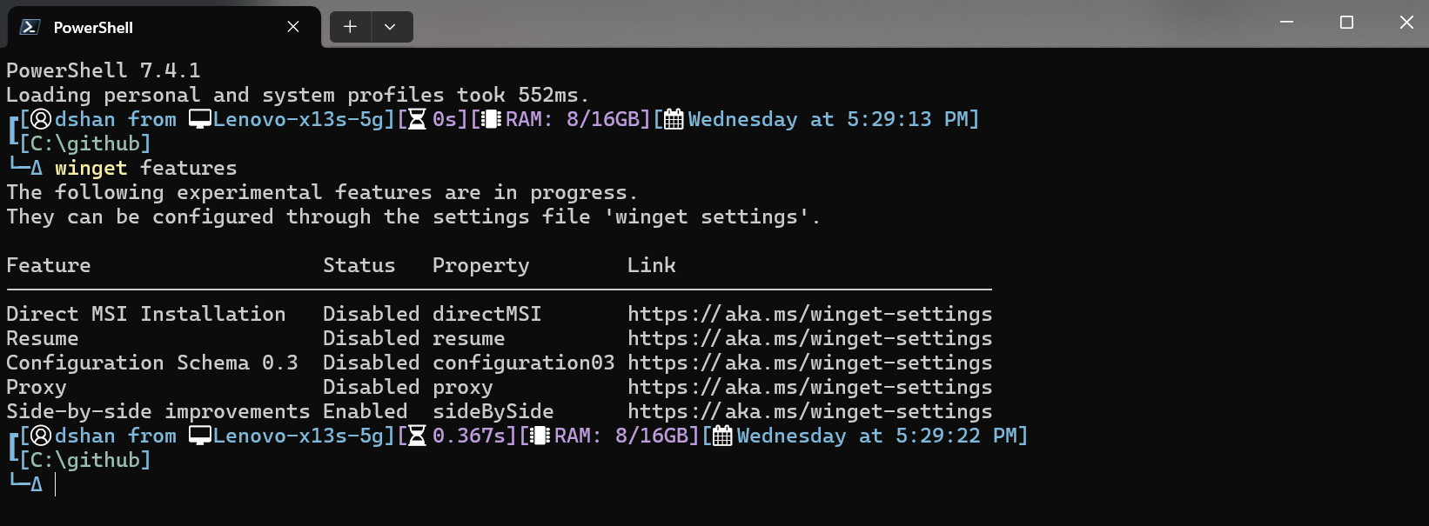Click the delta symbol at the current prompt
Image resolution: width=1429 pixels, height=526 pixels.
pos(37,485)
